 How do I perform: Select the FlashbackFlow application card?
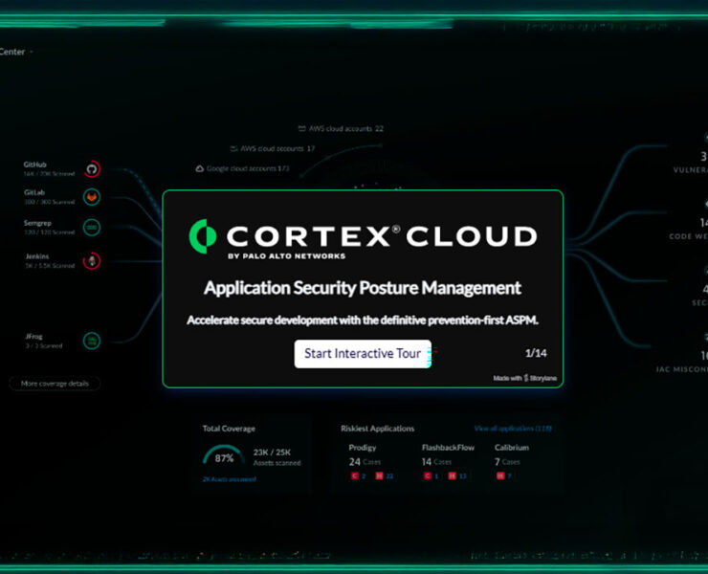click(447, 463)
